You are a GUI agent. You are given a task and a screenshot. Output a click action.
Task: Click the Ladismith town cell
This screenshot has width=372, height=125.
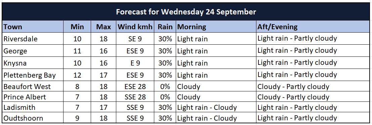[x=33, y=108]
